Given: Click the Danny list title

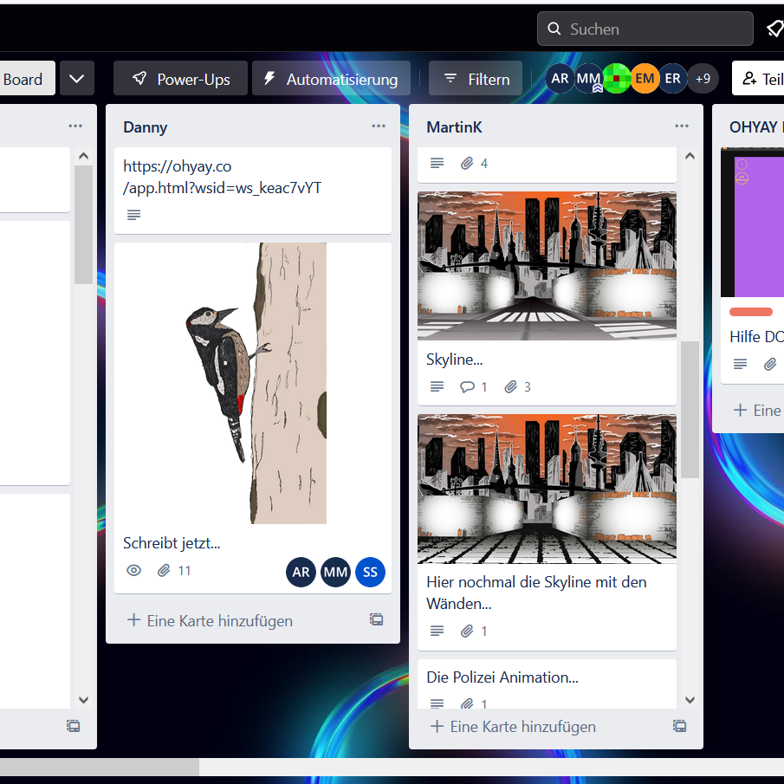Looking at the screenshot, I should point(145,127).
